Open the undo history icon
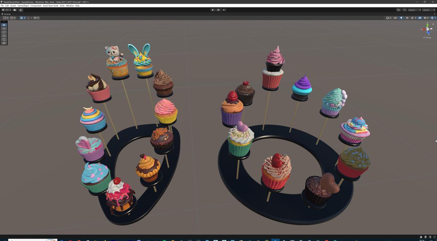Viewport: 437px width, 241px height. [x=398, y=10]
